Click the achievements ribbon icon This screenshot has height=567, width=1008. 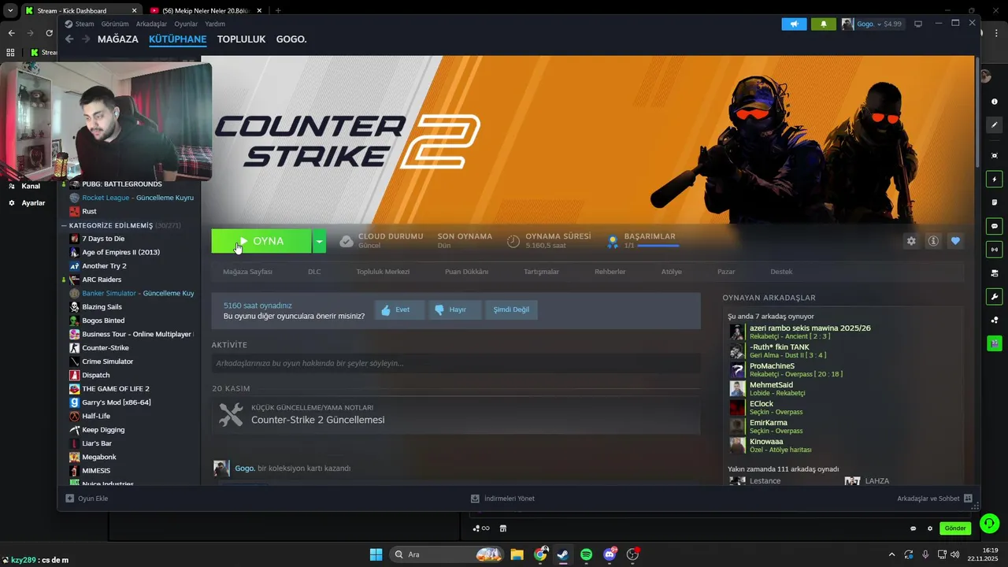click(x=612, y=242)
